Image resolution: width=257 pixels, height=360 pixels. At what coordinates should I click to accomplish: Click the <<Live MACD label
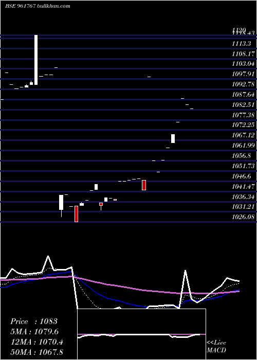tap(216, 346)
